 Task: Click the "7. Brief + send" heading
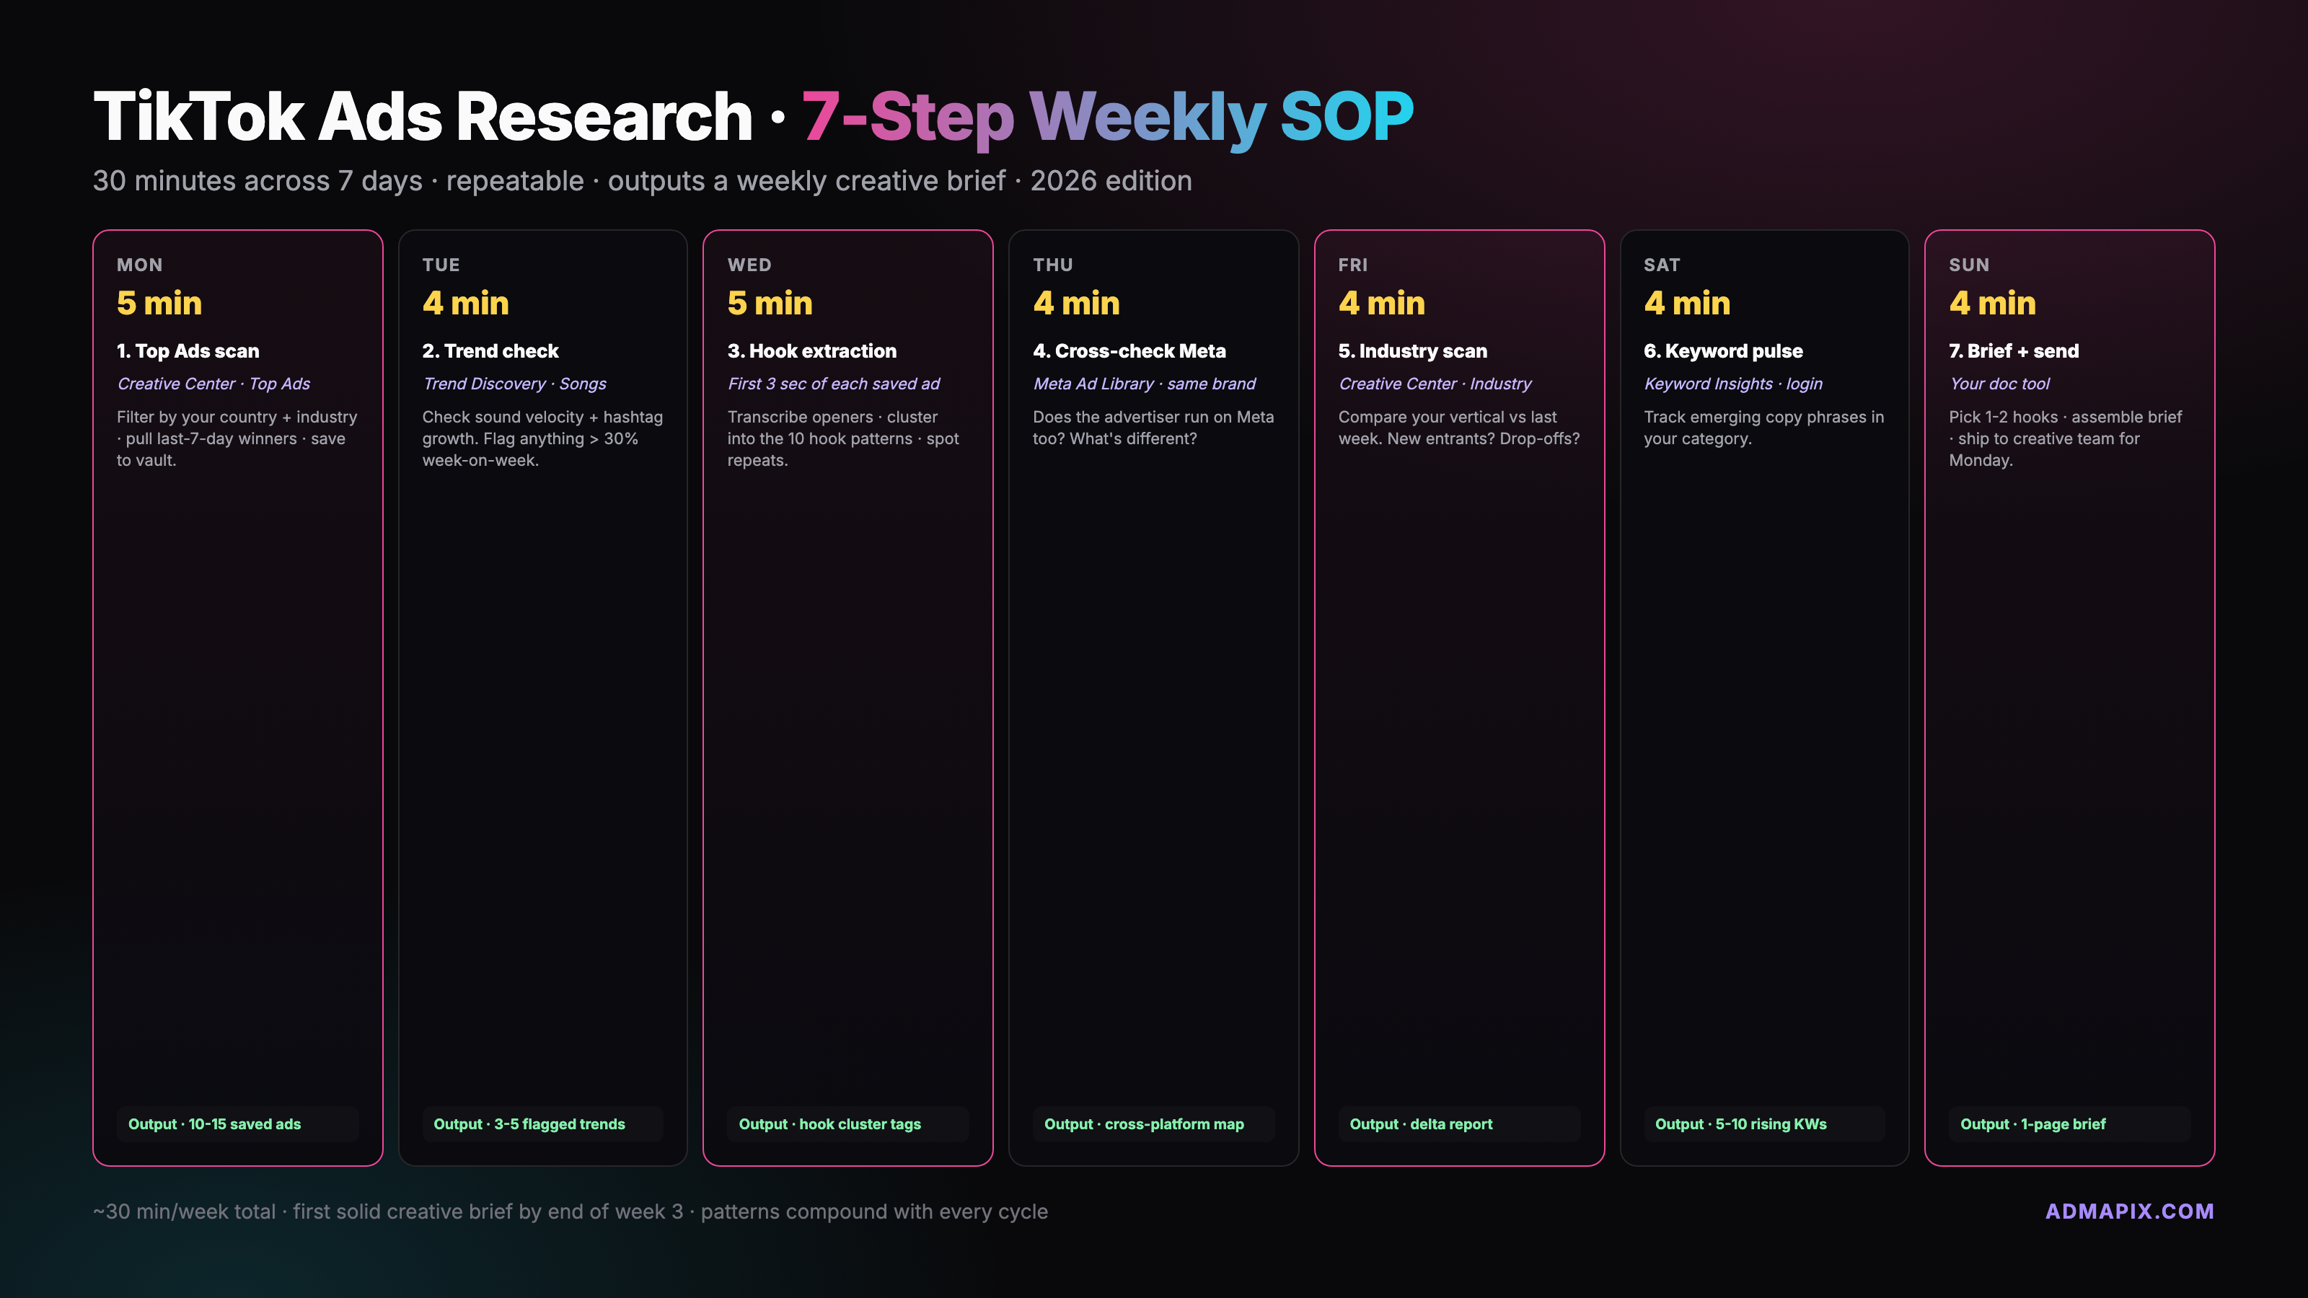coord(2014,351)
